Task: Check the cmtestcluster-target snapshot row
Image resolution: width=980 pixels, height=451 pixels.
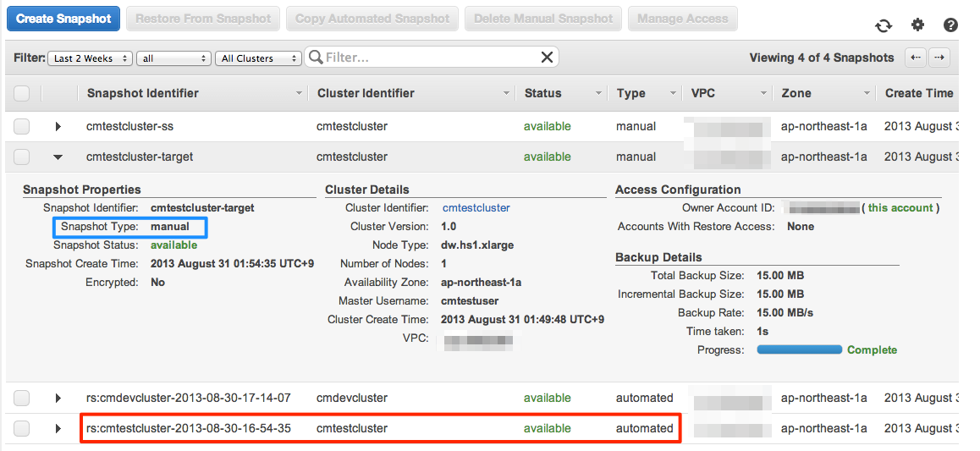Action: coord(22,157)
